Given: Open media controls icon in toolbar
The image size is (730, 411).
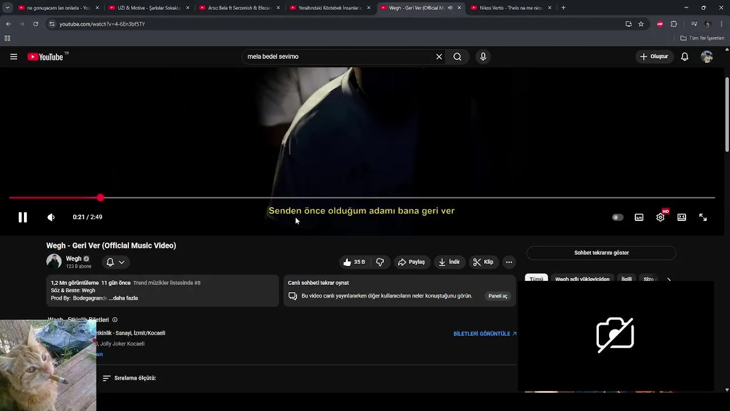Looking at the screenshot, I should pyautogui.click(x=693, y=24).
